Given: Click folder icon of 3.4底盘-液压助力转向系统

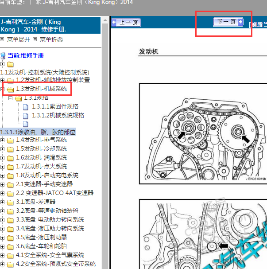Looking at the screenshot, I should tap(10, 229).
